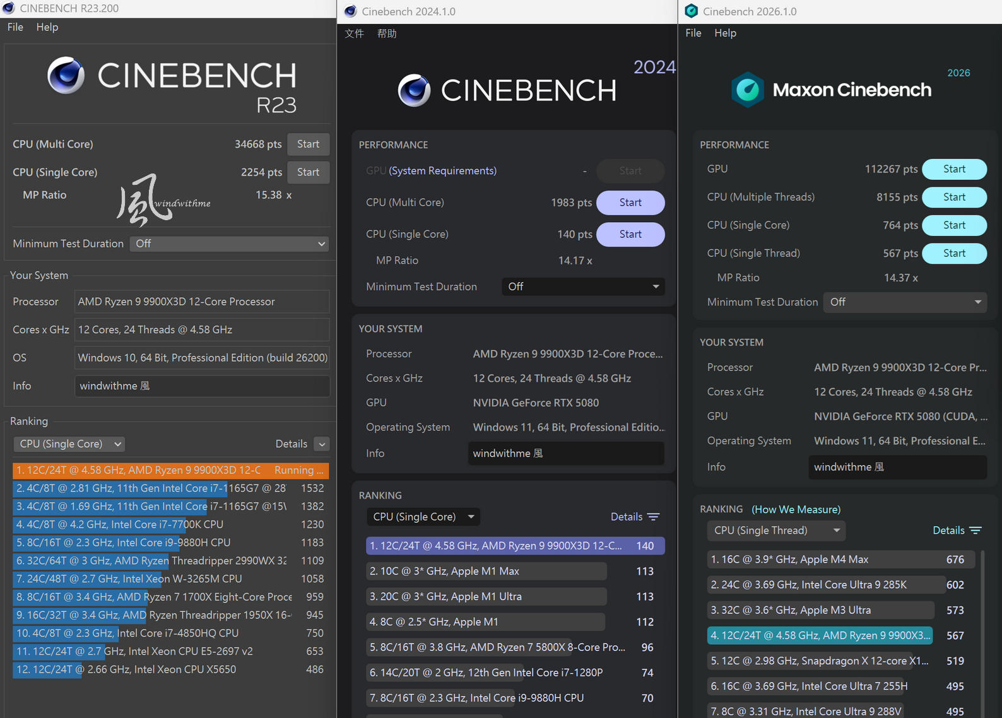Open the Help menu in Cinebench 2026
This screenshot has height=718, width=1002.
pos(725,33)
